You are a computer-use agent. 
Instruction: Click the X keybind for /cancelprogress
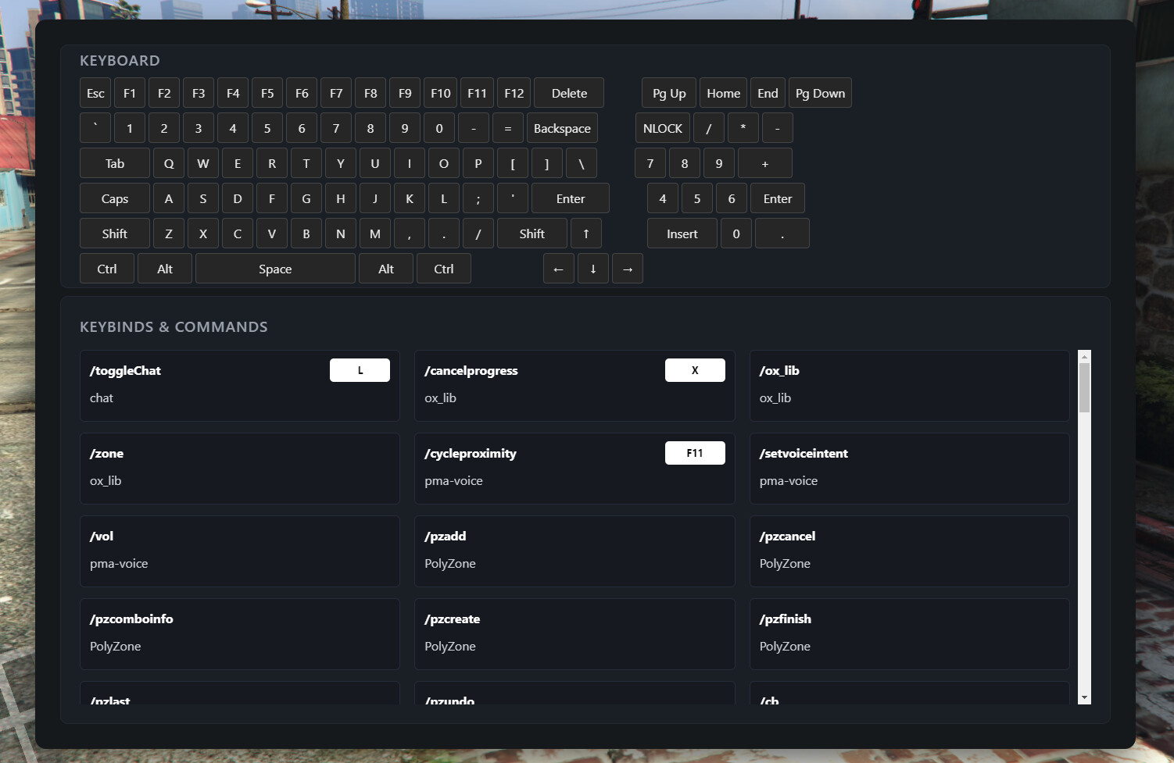click(694, 369)
